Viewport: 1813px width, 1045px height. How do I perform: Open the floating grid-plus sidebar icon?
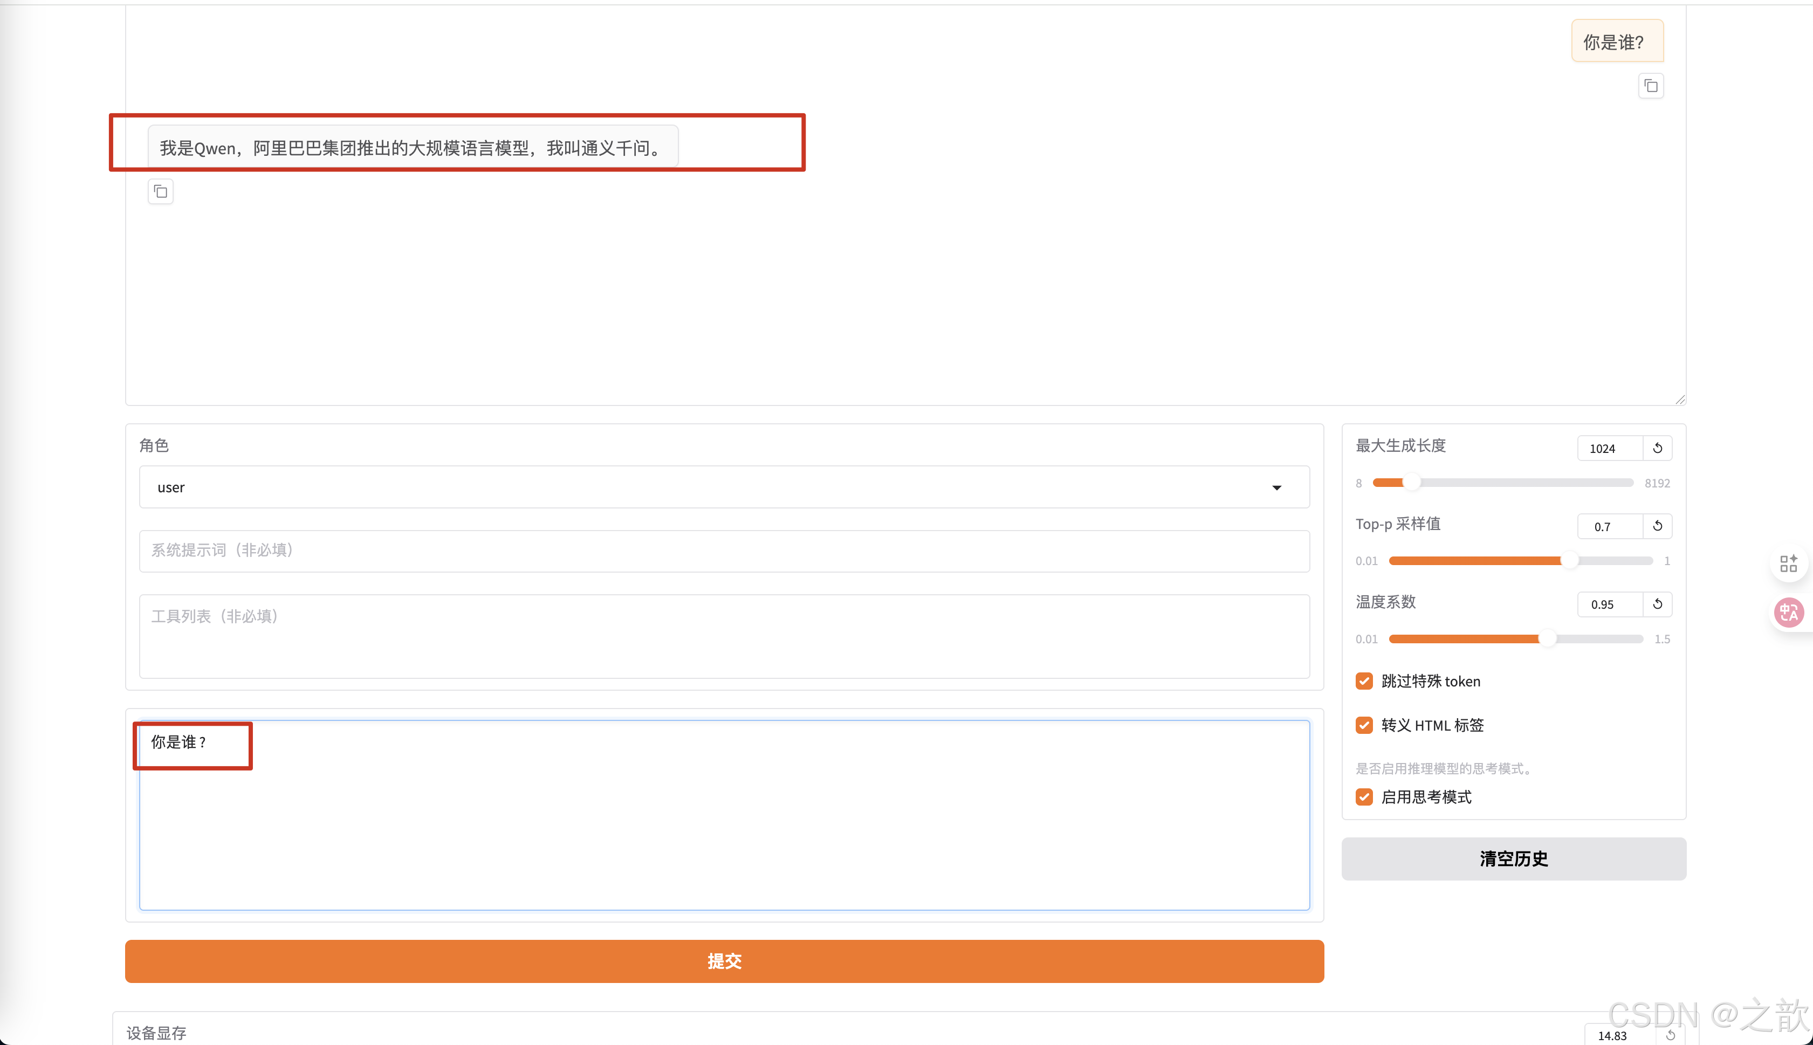[1789, 563]
